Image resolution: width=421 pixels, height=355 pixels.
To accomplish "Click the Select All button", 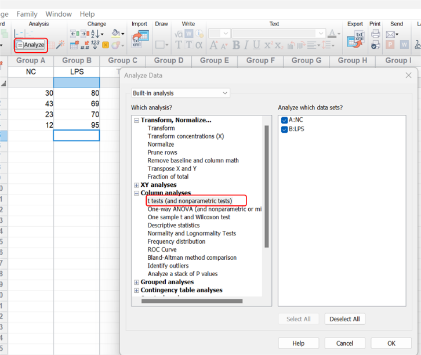I will (298, 319).
